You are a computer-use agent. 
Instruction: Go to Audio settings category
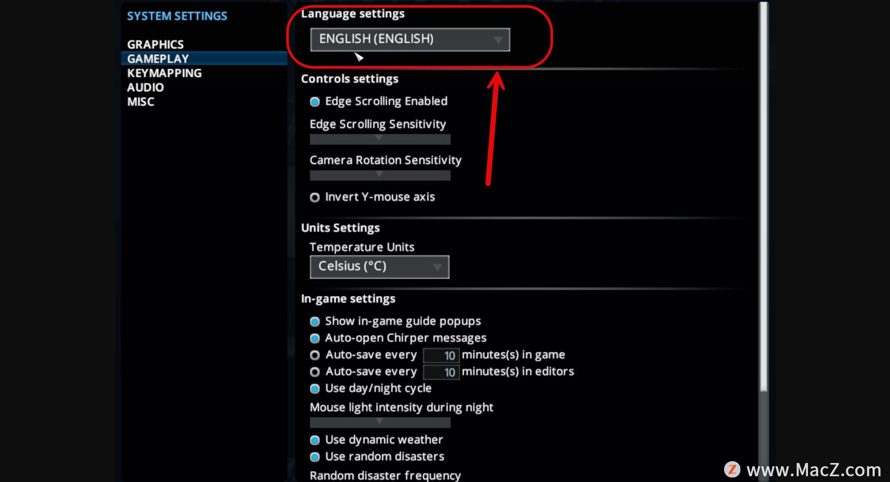[146, 88]
